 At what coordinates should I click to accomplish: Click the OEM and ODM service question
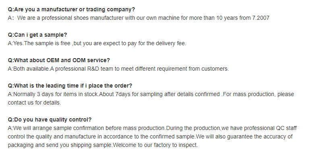[59, 61]
